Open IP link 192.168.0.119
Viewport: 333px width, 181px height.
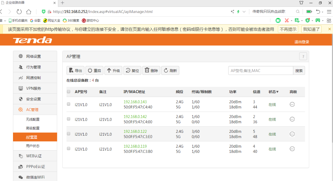[135, 146]
